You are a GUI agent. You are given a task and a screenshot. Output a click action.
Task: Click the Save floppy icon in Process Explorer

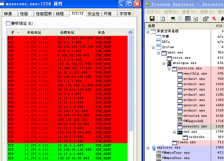[152, 18]
